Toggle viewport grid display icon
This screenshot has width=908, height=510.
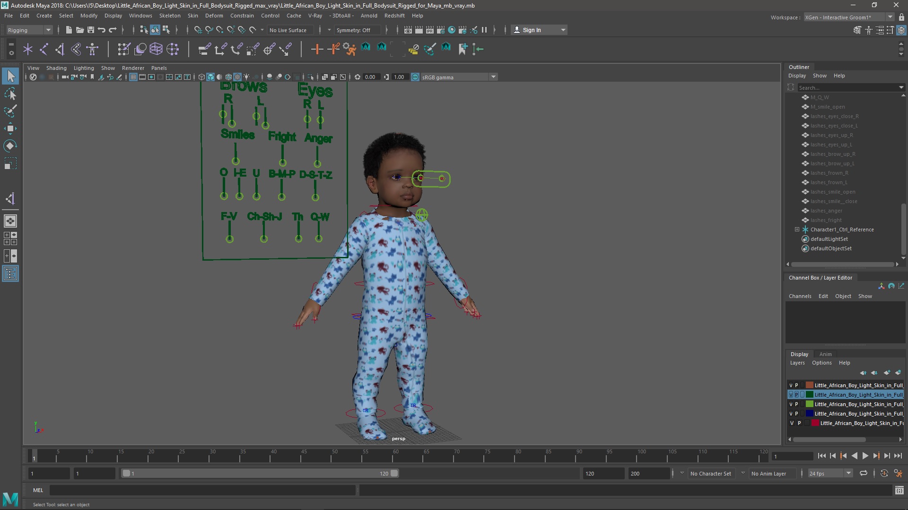(x=133, y=77)
